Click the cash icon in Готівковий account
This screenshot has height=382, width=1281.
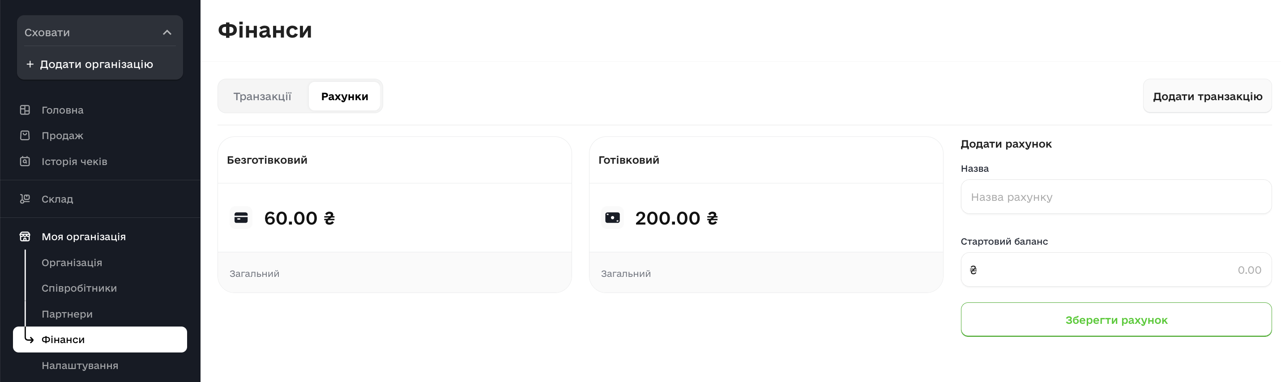(x=612, y=217)
